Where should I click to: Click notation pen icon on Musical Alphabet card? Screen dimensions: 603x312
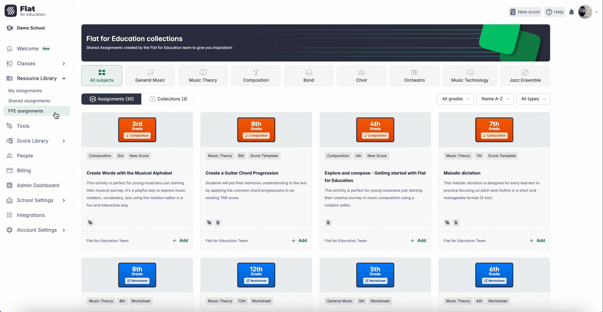pyautogui.click(x=90, y=223)
